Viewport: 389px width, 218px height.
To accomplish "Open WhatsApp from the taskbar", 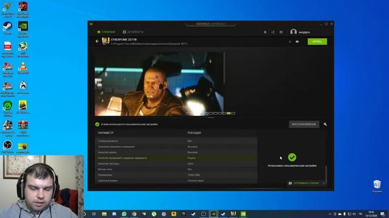I will click(x=124, y=214).
